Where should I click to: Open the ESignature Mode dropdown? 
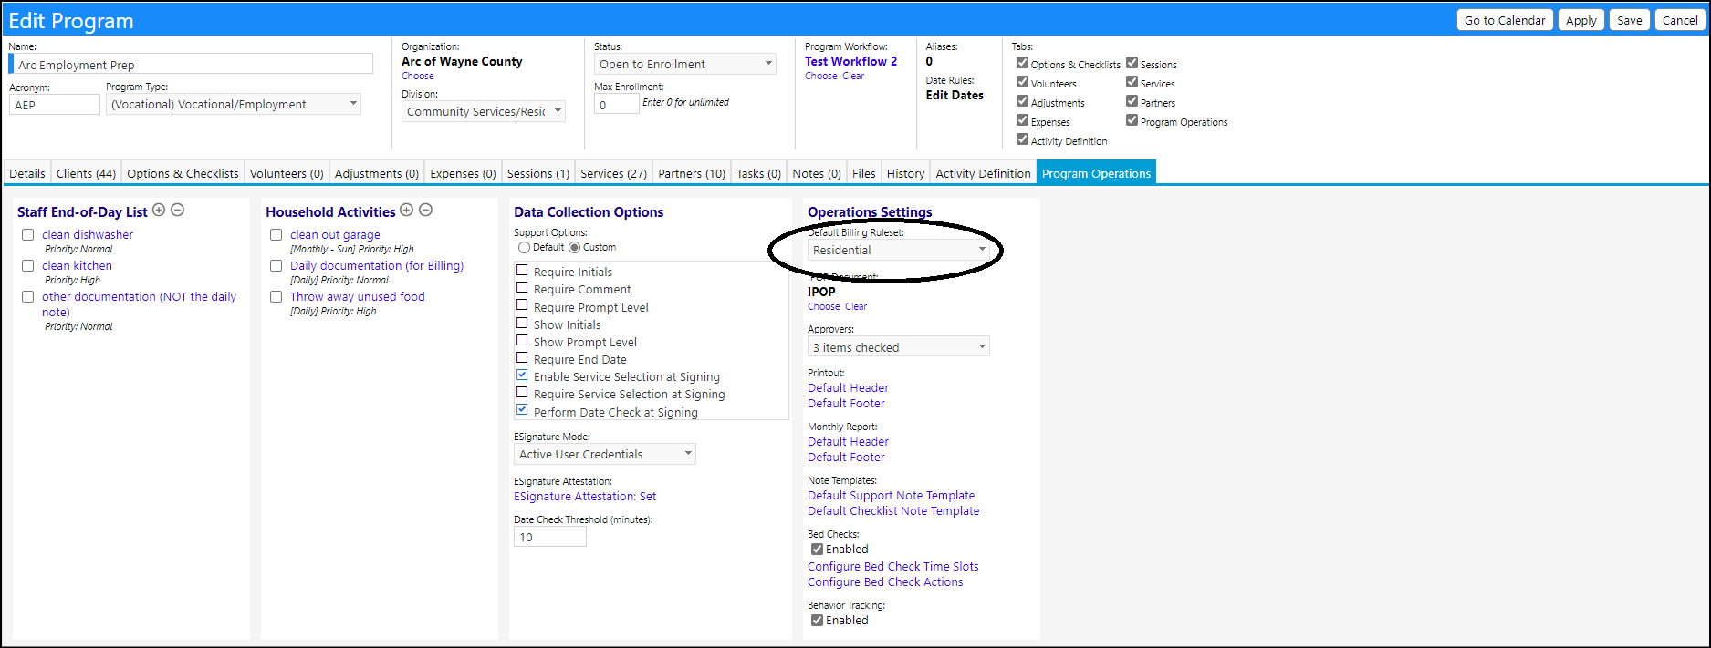pyautogui.click(x=605, y=454)
